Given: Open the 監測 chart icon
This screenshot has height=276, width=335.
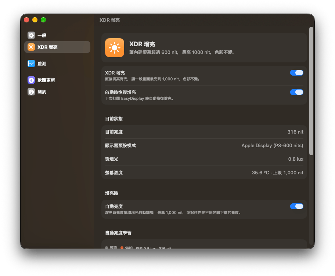Looking at the screenshot, I should (x=31, y=63).
